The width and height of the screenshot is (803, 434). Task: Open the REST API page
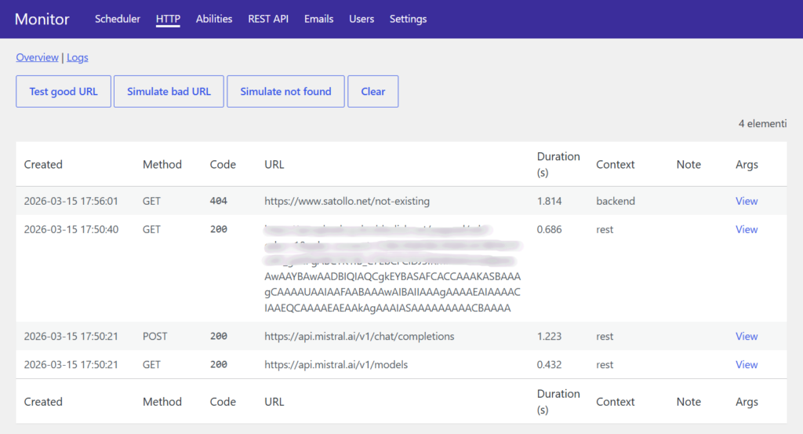268,19
